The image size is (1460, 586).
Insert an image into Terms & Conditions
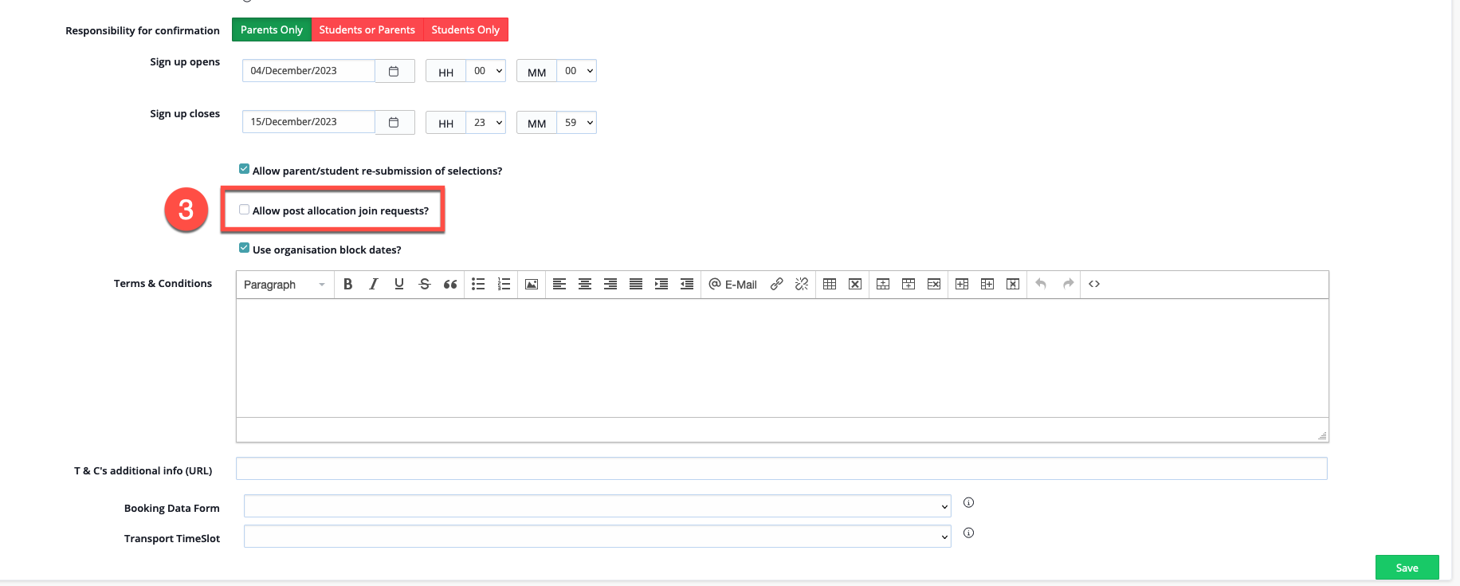532,285
